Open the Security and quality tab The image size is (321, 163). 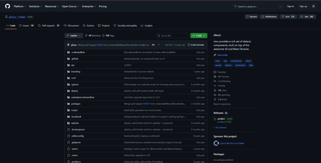pyautogui.click(x=125, y=26)
